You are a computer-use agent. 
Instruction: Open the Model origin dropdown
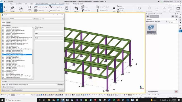pos(6,95)
